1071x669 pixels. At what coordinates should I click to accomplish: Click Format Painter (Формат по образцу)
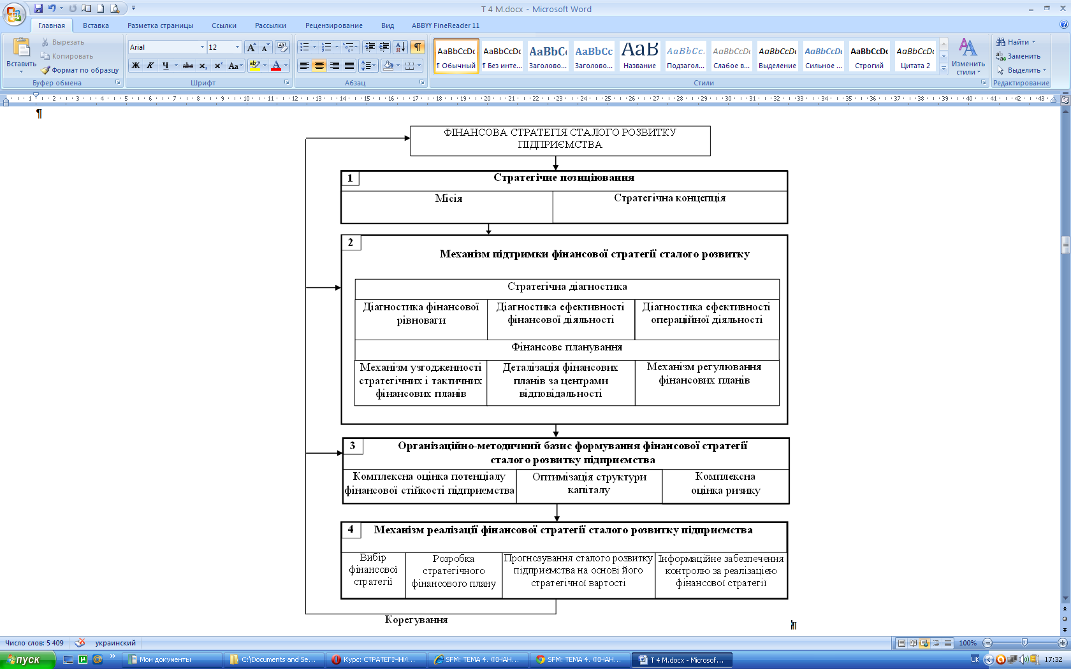coord(80,70)
